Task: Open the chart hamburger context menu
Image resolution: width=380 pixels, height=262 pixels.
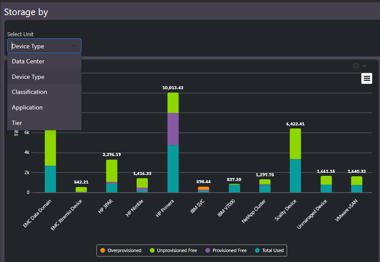Action: point(367,78)
